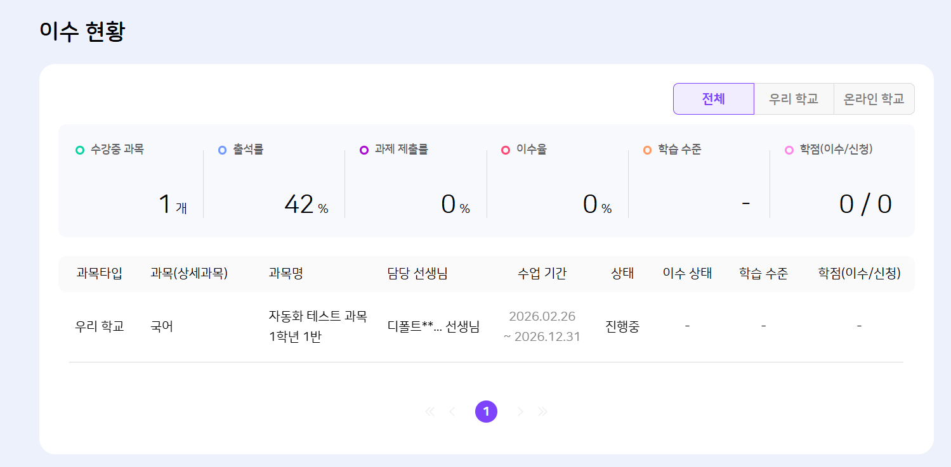Image resolution: width=951 pixels, height=467 pixels.
Task: Switch to the 우리 학교 tab
Action: point(793,99)
